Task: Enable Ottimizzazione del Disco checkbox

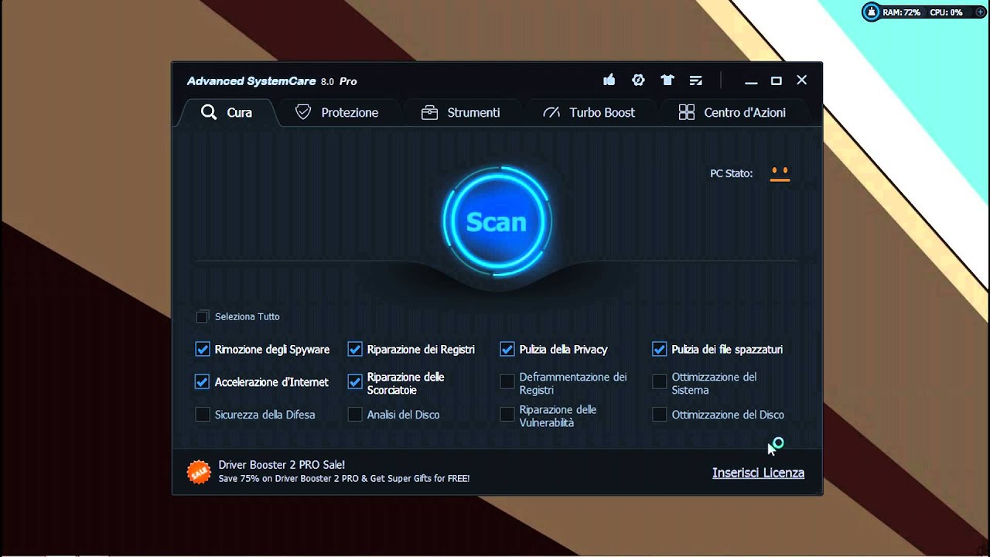Action: pyautogui.click(x=660, y=415)
